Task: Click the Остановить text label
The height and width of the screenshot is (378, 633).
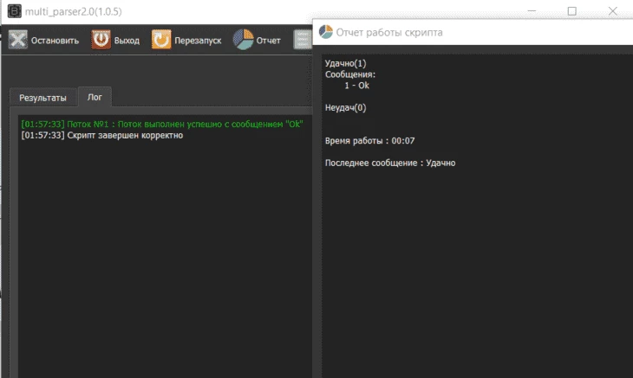Action: pyautogui.click(x=55, y=41)
